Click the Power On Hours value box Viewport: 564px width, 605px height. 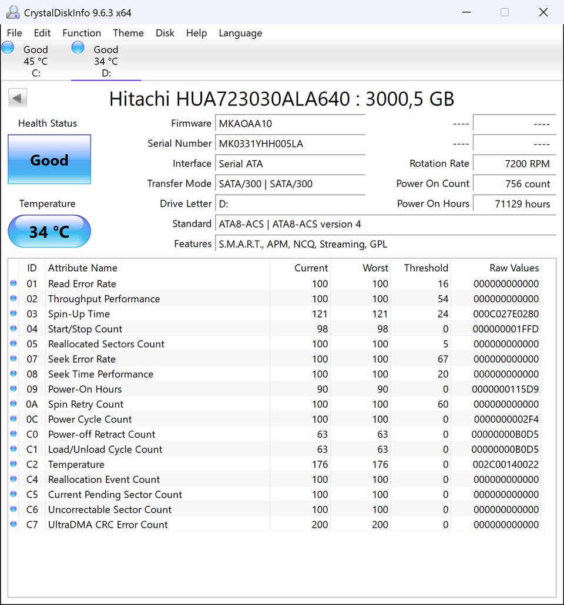[x=513, y=204]
